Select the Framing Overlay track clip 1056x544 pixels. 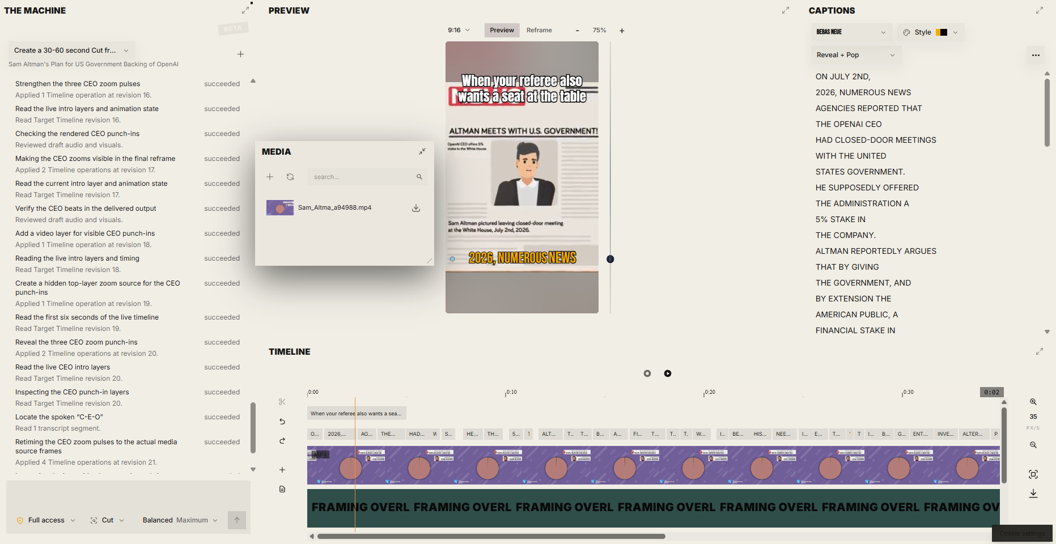click(x=654, y=508)
